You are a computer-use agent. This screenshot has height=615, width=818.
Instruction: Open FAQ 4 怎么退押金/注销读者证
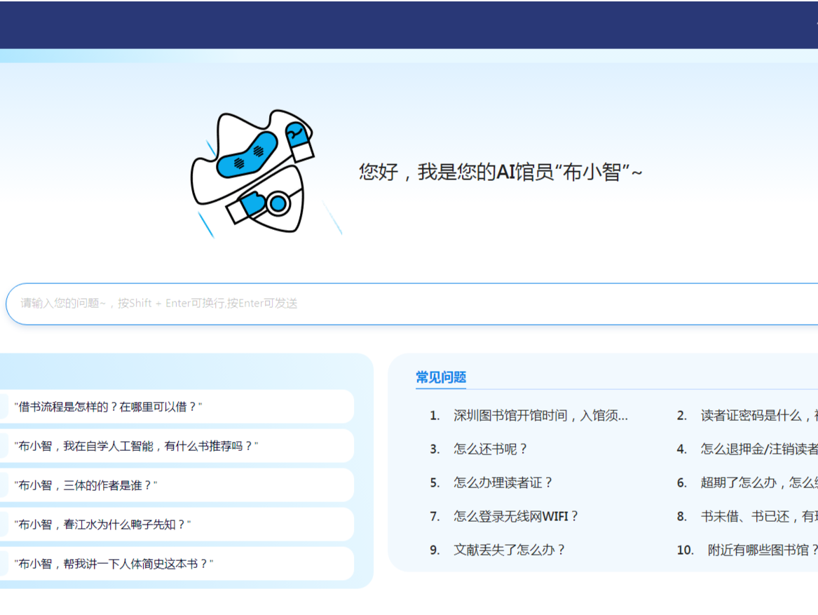point(759,449)
